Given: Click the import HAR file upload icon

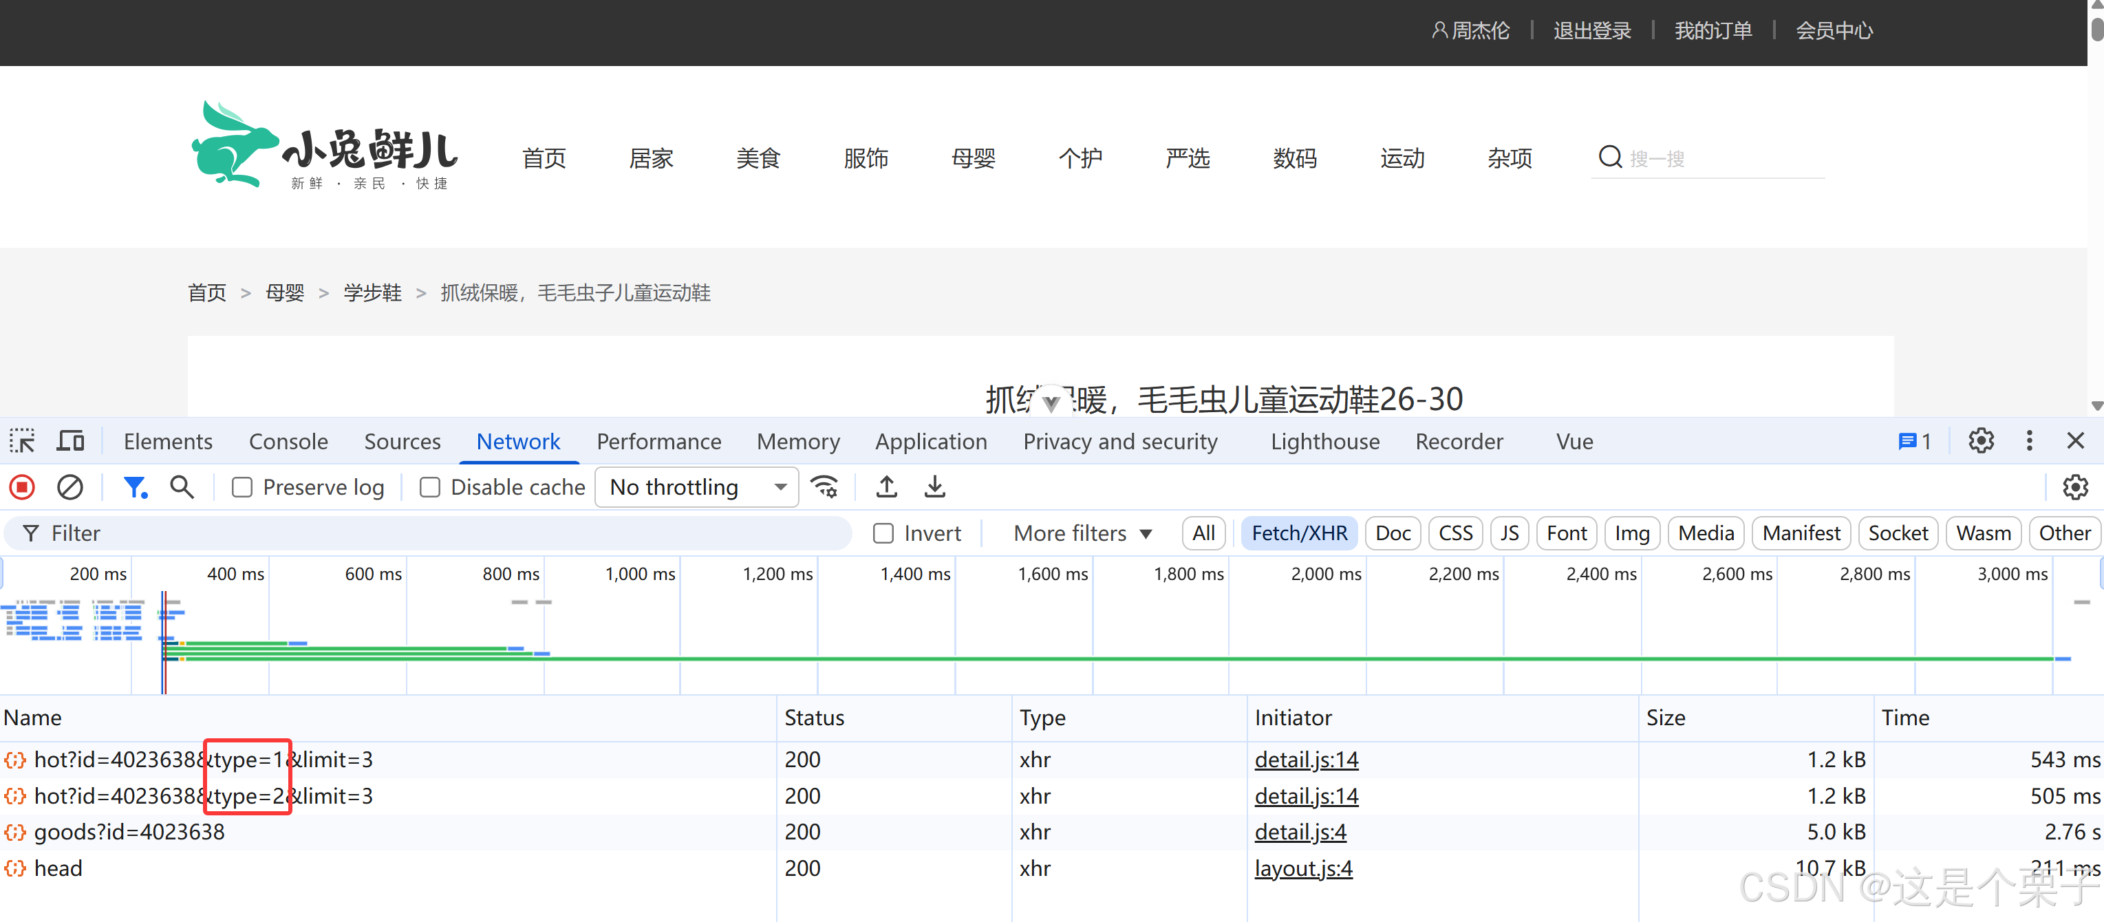Looking at the screenshot, I should pos(886,488).
